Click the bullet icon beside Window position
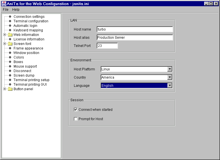The image size is (220, 160). 10,53
